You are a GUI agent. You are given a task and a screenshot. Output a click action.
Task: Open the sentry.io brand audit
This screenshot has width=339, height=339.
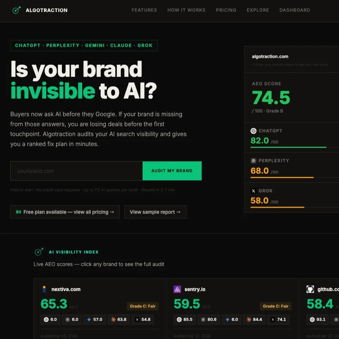click(x=195, y=289)
